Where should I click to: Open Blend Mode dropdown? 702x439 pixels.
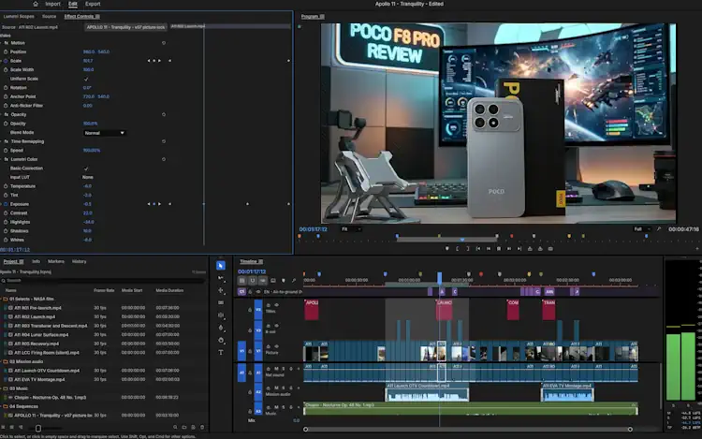[x=104, y=133]
